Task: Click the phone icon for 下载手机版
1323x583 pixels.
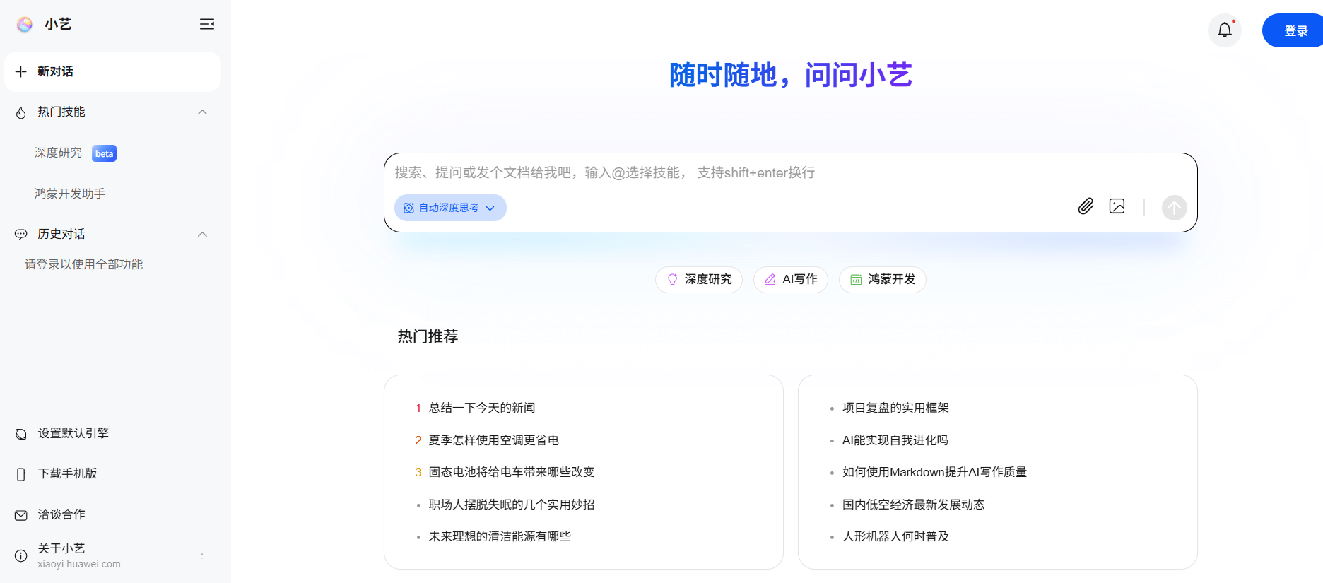Action: tap(21, 474)
